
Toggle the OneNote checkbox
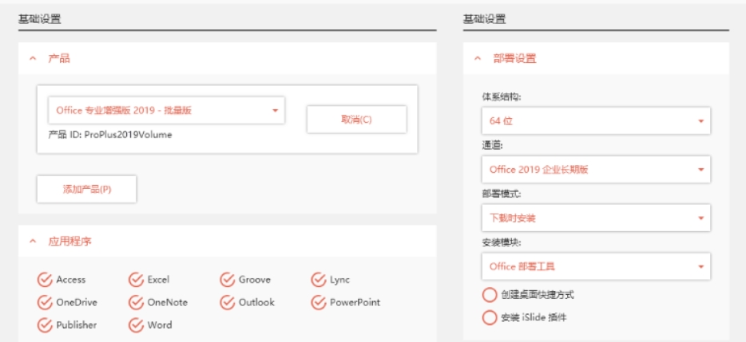(136, 302)
